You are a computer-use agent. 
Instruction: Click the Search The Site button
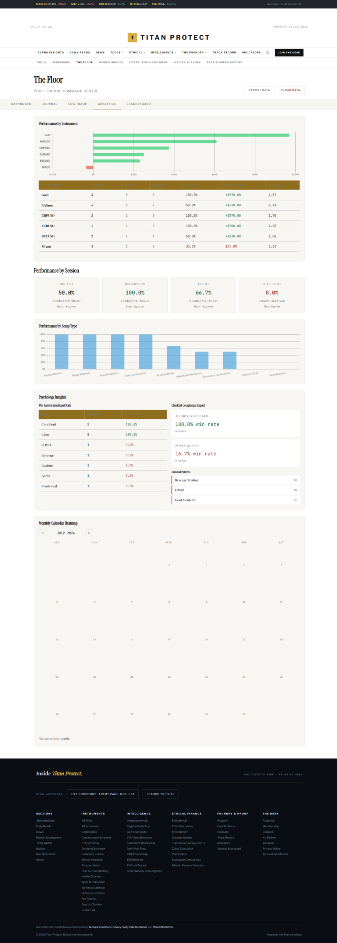click(160, 794)
